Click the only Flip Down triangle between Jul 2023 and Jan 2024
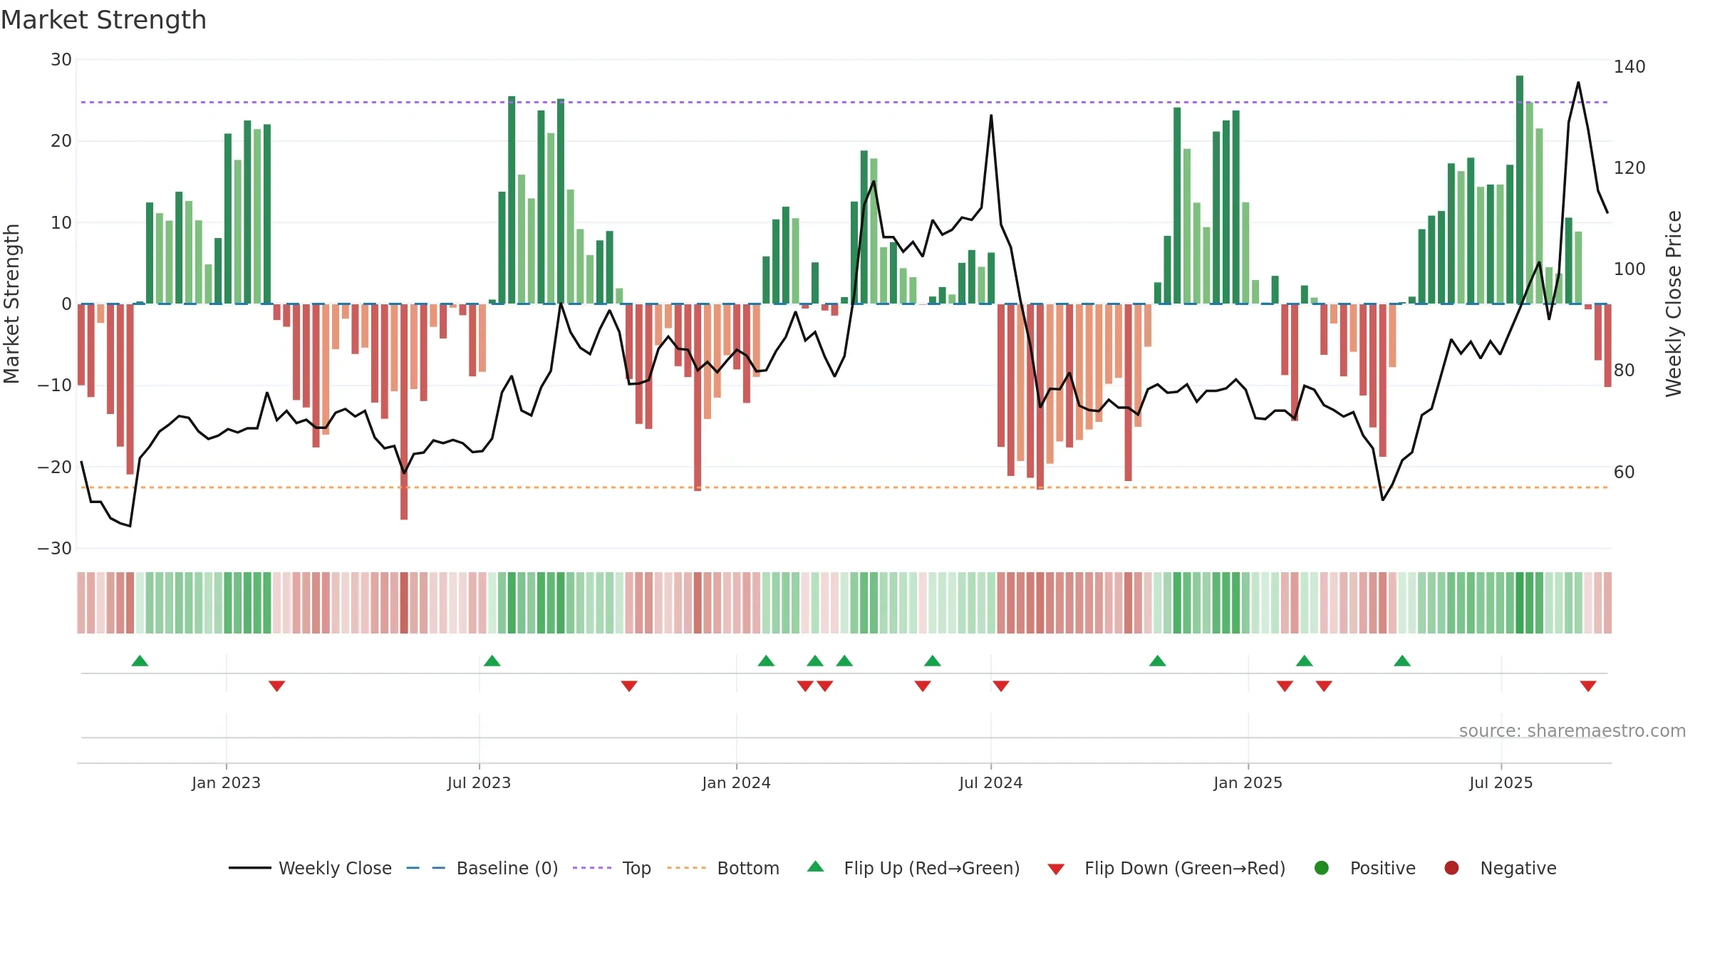The height and width of the screenshot is (962, 1710). click(x=629, y=686)
